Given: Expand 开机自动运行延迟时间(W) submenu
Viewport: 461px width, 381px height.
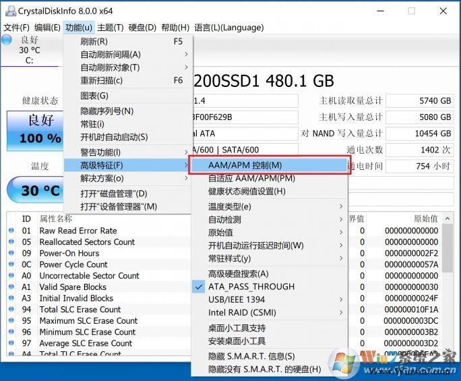Looking at the screenshot, I should (270, 245).
